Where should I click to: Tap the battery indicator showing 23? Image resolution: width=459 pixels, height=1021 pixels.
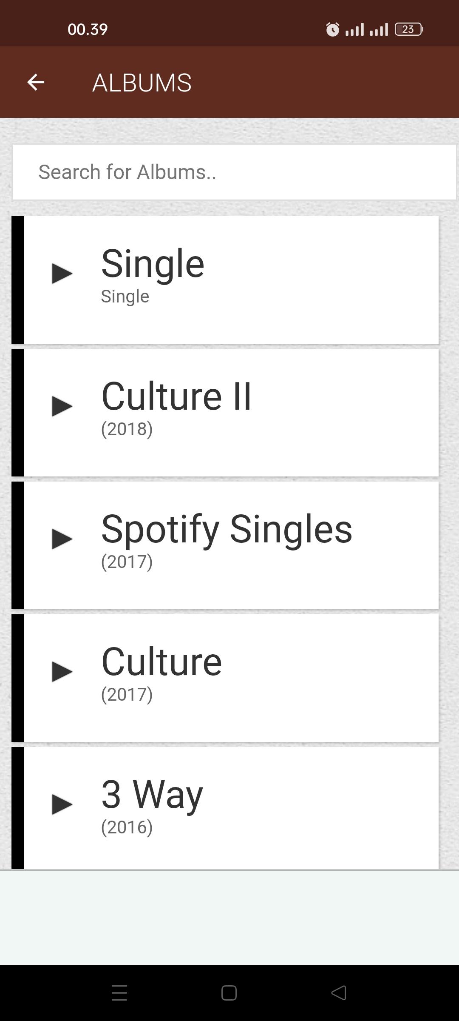[409, 29]
